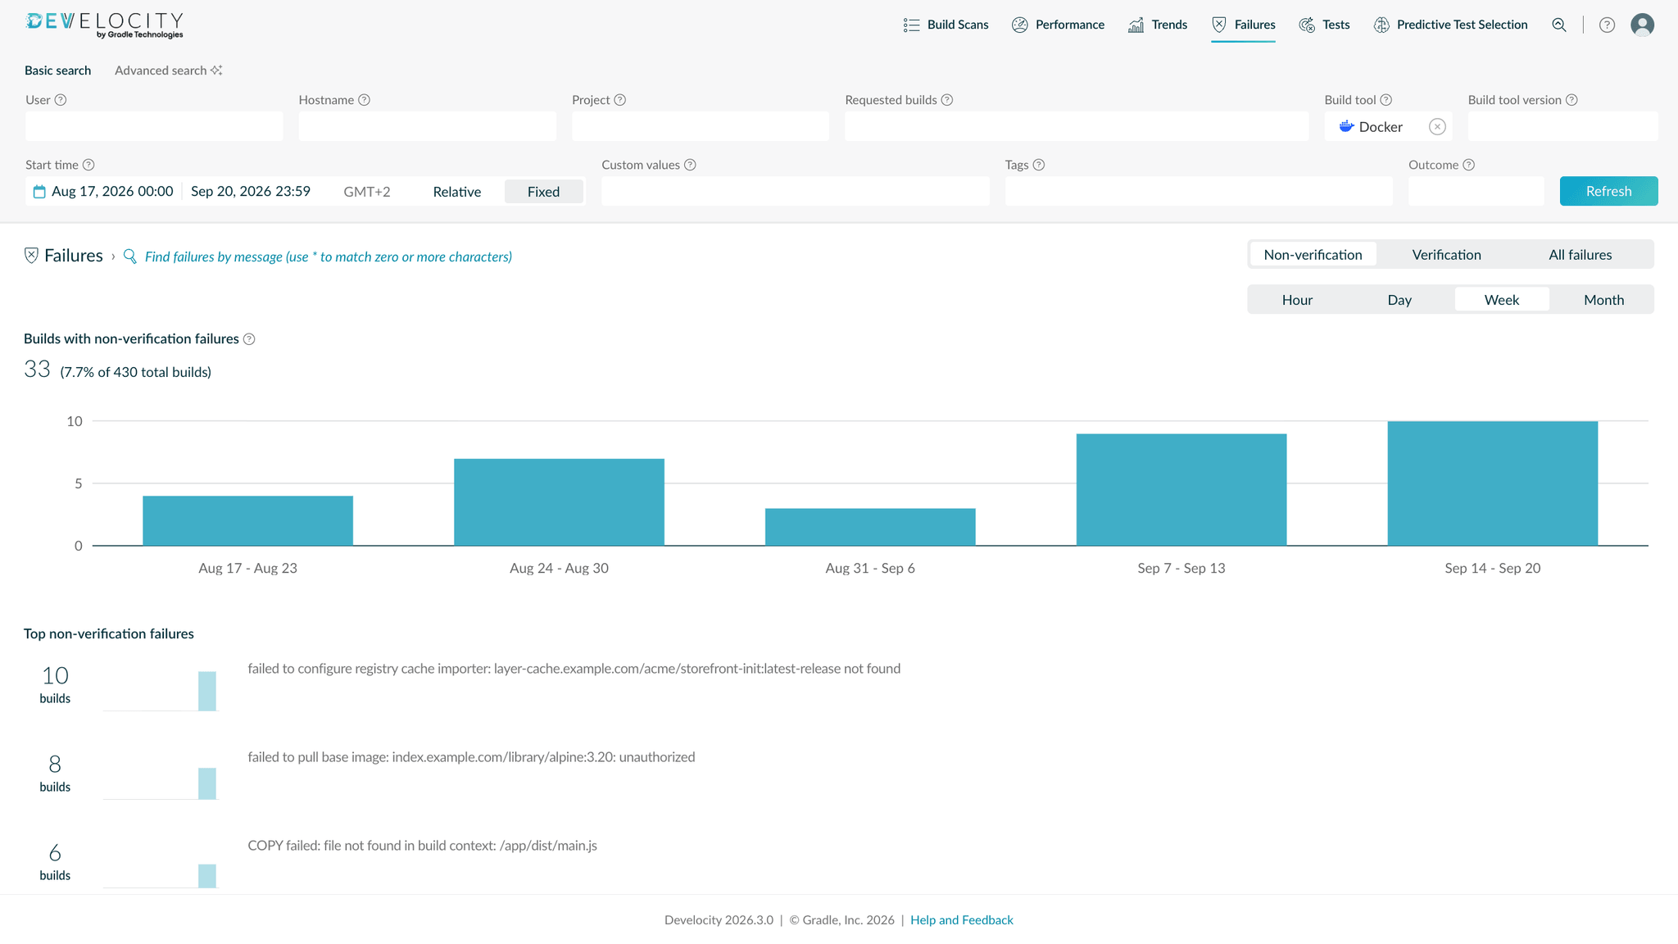
Task: Show help for the Hostname field
Action: (x=365, y=100)
